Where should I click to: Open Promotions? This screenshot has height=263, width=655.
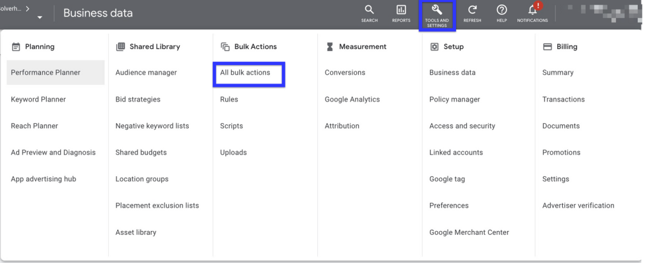[562, 153]
